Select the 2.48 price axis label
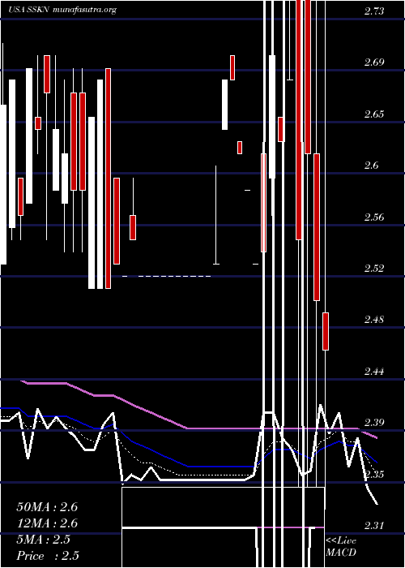The height and width of the screenshot is (568, 405). click(374, 321)
